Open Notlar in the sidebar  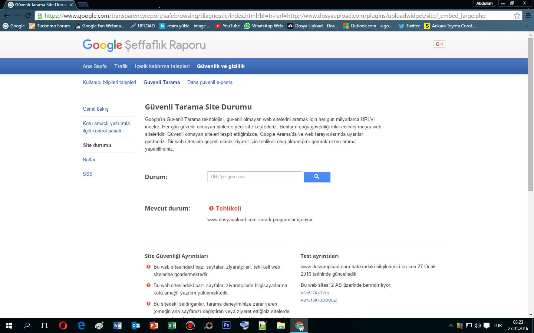(x=89, y=159)
